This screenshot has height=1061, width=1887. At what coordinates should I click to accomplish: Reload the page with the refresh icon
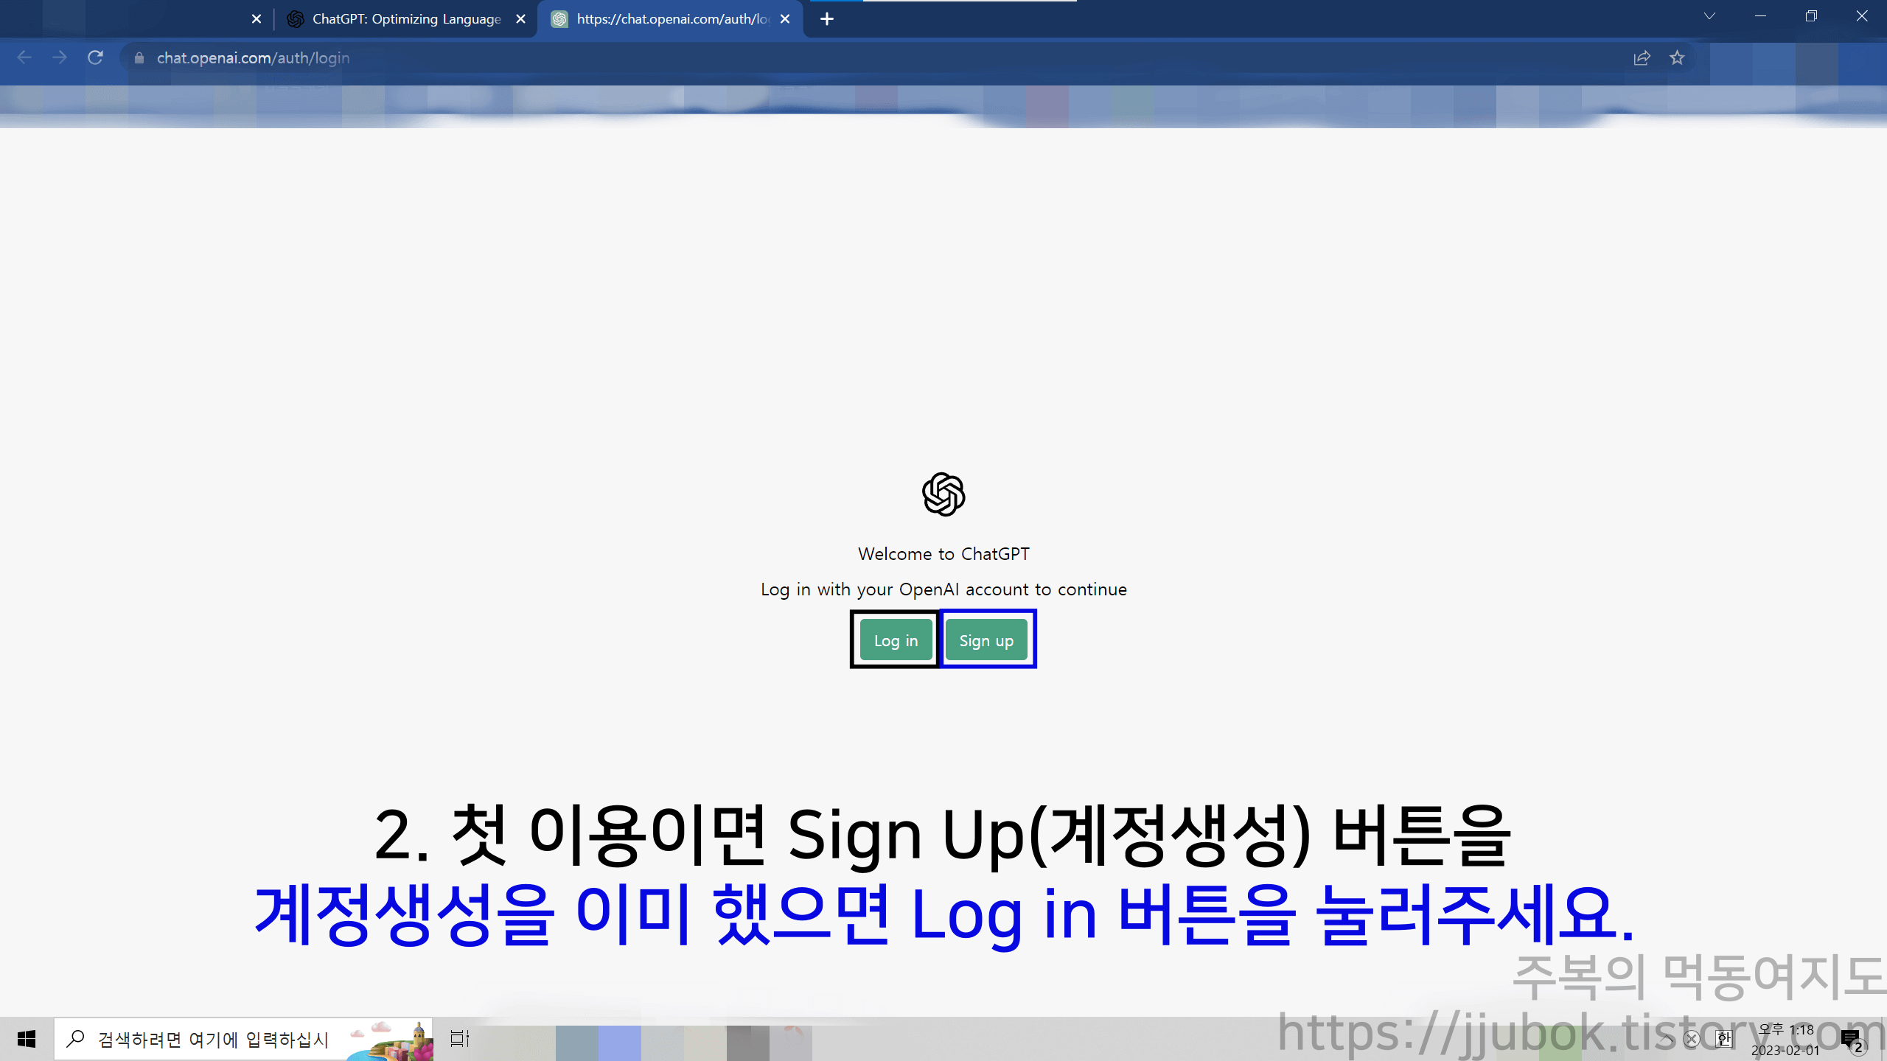pos(95,57)
